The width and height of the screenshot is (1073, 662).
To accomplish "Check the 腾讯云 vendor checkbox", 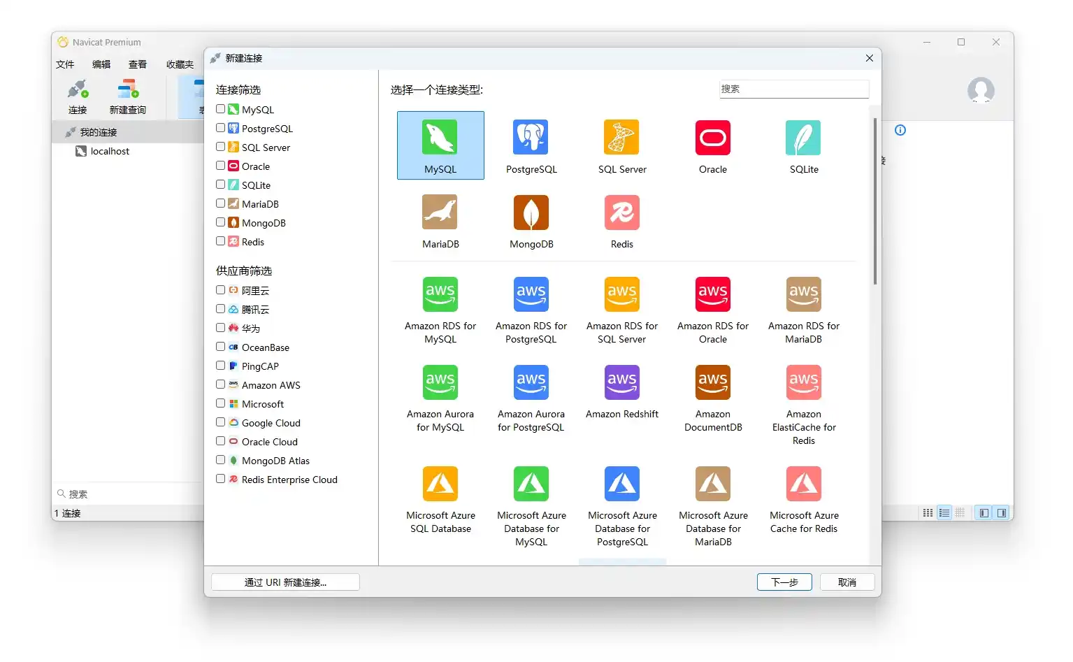I will (x=220, y=309).
